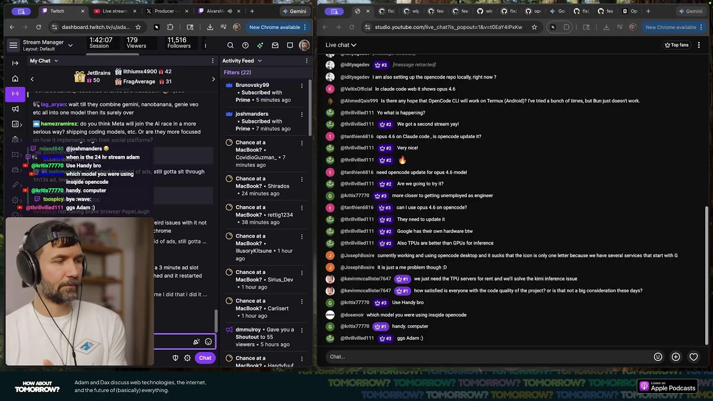The image size is (713, 401).
Task: Expand the YouTube Live chat dropdown
Action: pos(341,45)
